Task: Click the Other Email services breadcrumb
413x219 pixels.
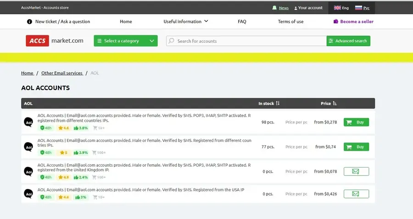Action: coord(62,73)
